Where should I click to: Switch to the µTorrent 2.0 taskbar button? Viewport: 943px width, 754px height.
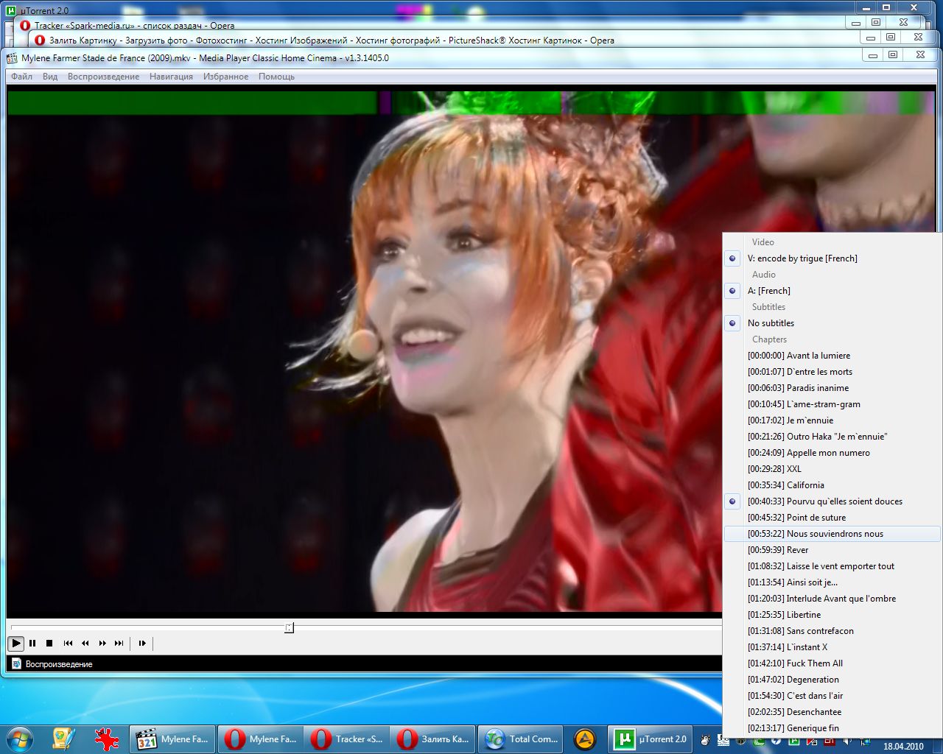coord(651,739)
